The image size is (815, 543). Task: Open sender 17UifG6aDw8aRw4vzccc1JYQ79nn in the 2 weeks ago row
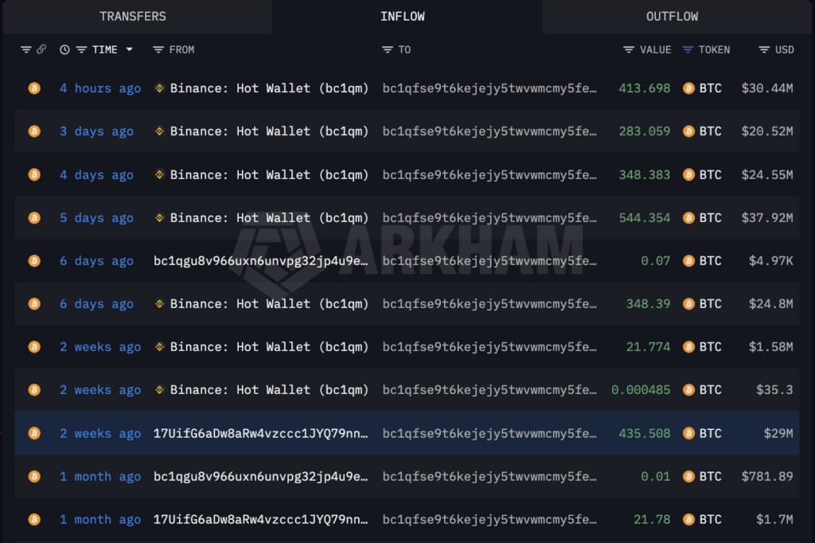[x=260, y=433]
